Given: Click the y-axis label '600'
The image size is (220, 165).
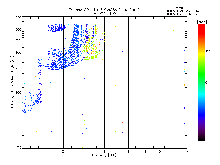Looking at the screenshot, I should [x=18, y=29].
